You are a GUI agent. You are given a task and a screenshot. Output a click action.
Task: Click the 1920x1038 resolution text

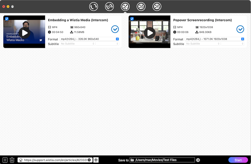[x=206, y=27]
